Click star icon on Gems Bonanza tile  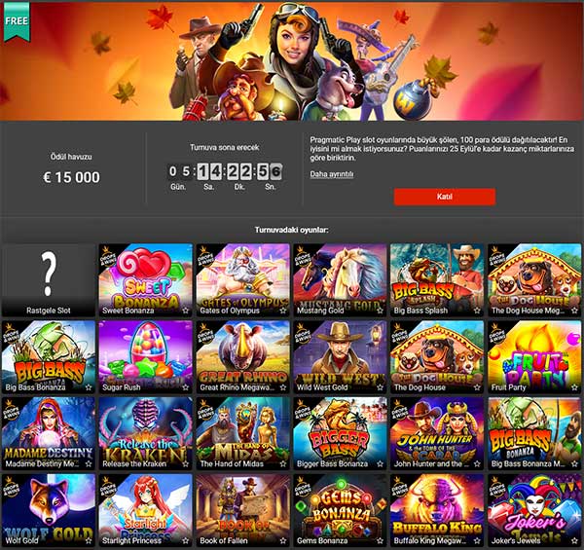[380, 540]
